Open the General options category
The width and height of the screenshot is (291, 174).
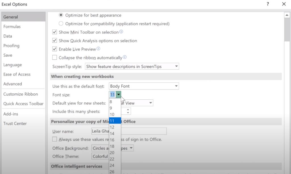(x=23, y=17)
